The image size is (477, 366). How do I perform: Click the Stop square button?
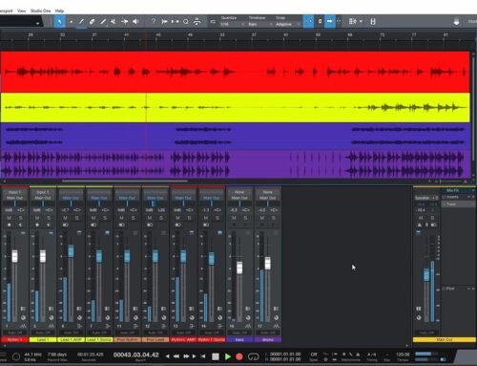pos(216,356)
